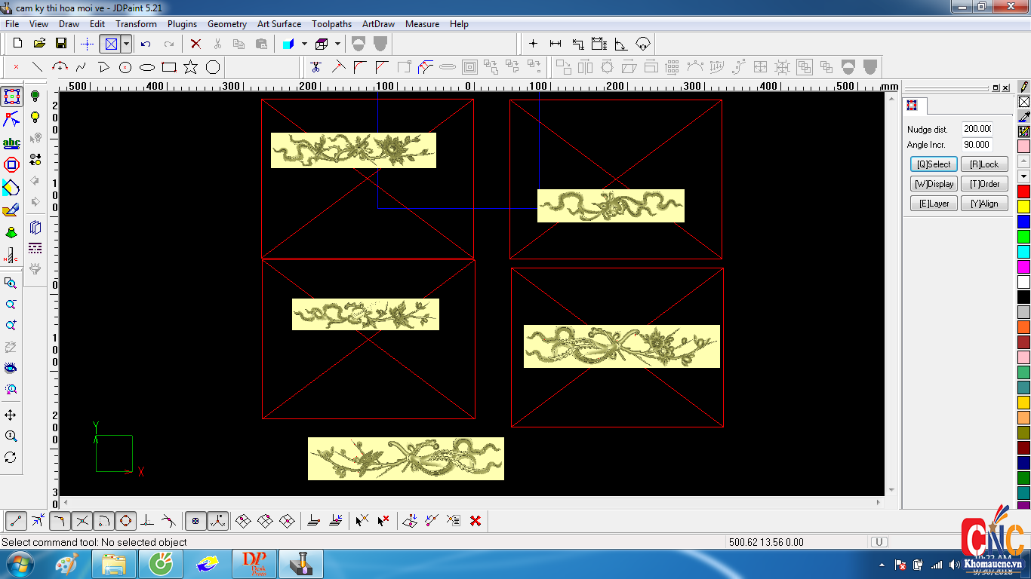Select the star shape drawing tool
The height and width of the screenshot is (579, 1031).
pyautogui.click(x=191, y=67)
